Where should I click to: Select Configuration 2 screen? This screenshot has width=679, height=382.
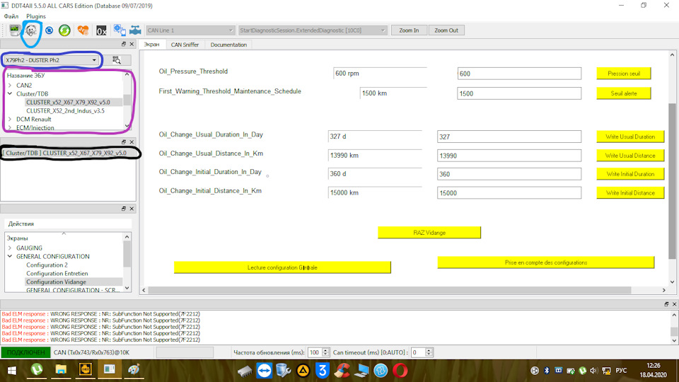click(x=47, y=265)
